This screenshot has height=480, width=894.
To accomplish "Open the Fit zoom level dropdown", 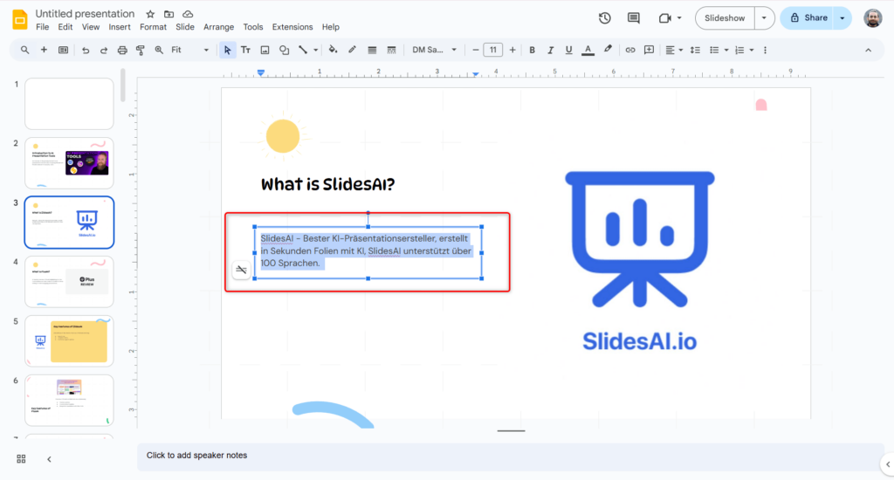I will tap(189, 50).
